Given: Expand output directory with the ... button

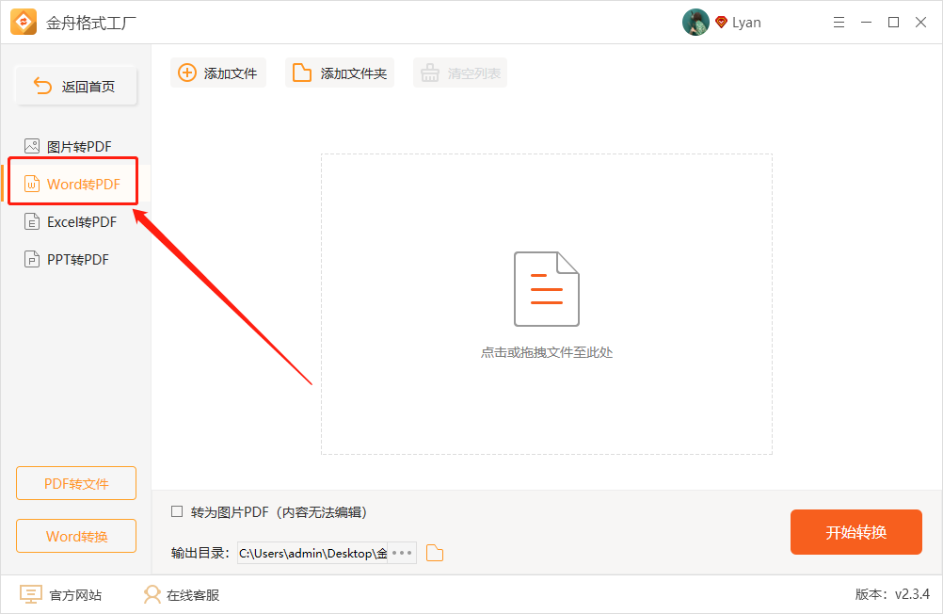Looking at the screenshot, I should tap(405, 553).
